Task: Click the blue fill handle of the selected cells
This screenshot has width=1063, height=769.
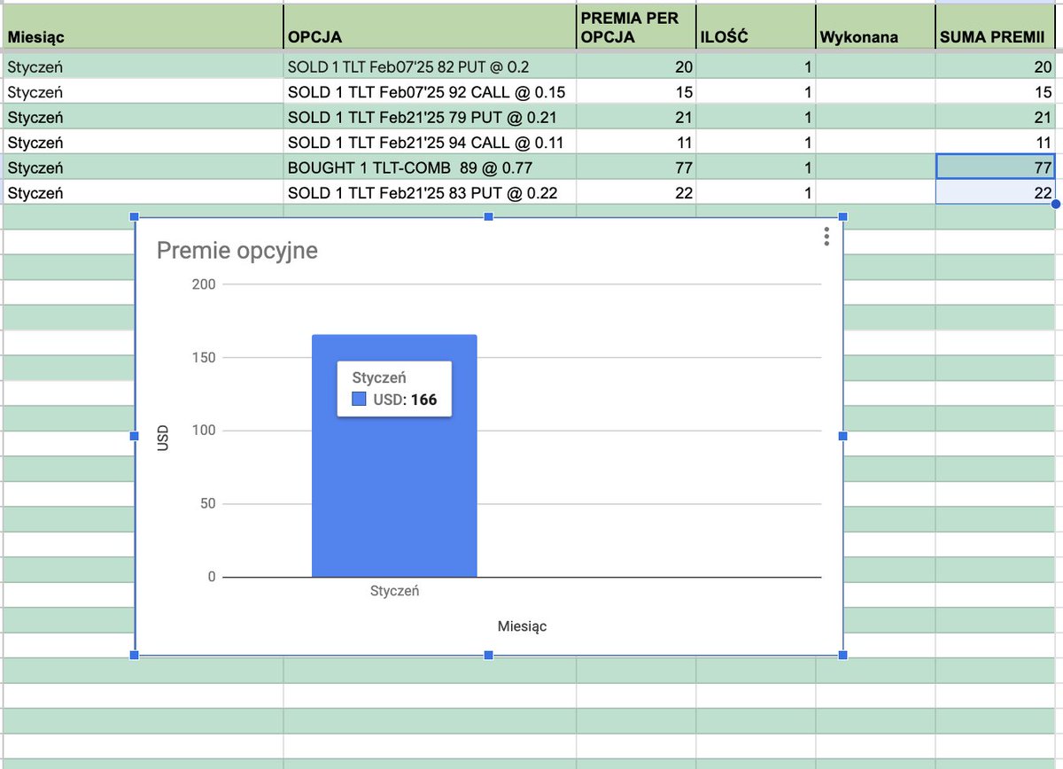Action: pyautogui.click(x=1056, y=205)
